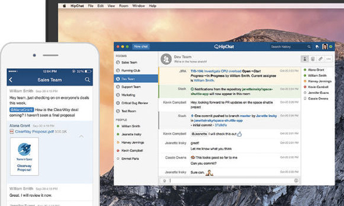Tap the @AlanaGrant mention on phone
This screenshot has width=344, height=206.
pyautogui.click(x=22, y=110)
